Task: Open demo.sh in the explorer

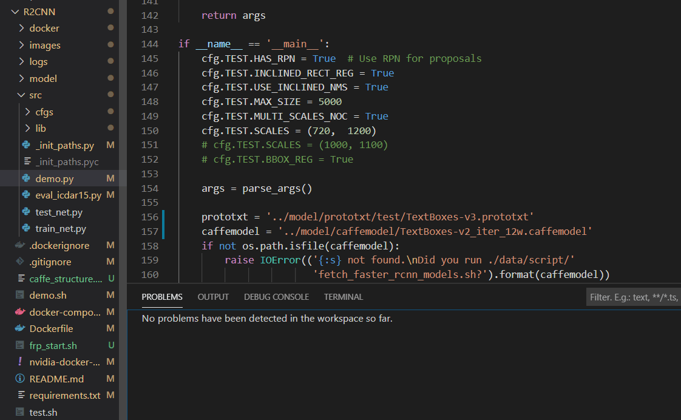Action: [x=48, y=296]
